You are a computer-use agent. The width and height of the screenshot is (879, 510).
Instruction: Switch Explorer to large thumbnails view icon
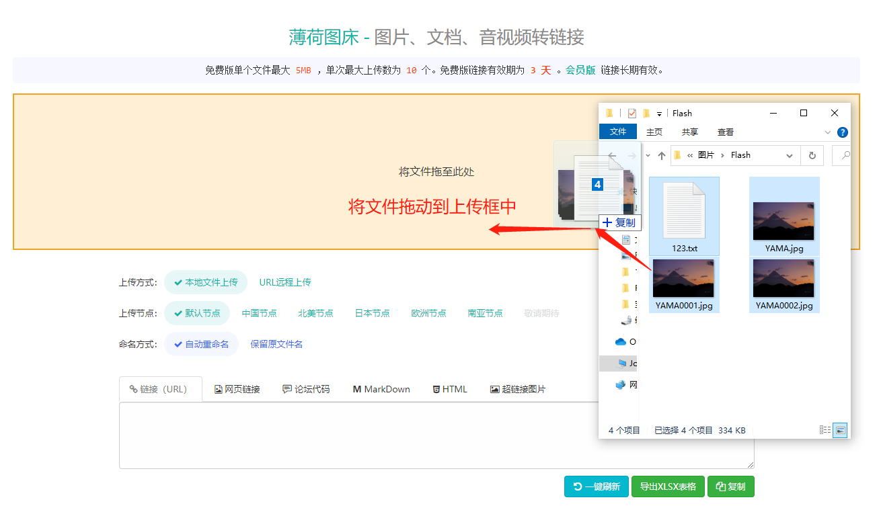point(840,430)
